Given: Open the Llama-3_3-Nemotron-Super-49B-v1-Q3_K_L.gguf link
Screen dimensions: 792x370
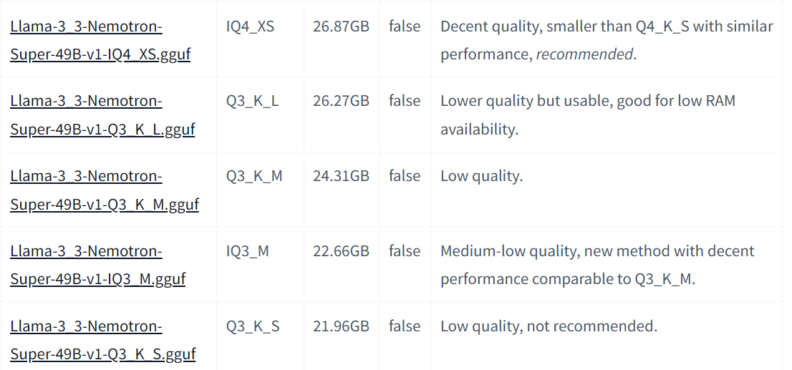Looking at the screenshot, I should (102, 115).
